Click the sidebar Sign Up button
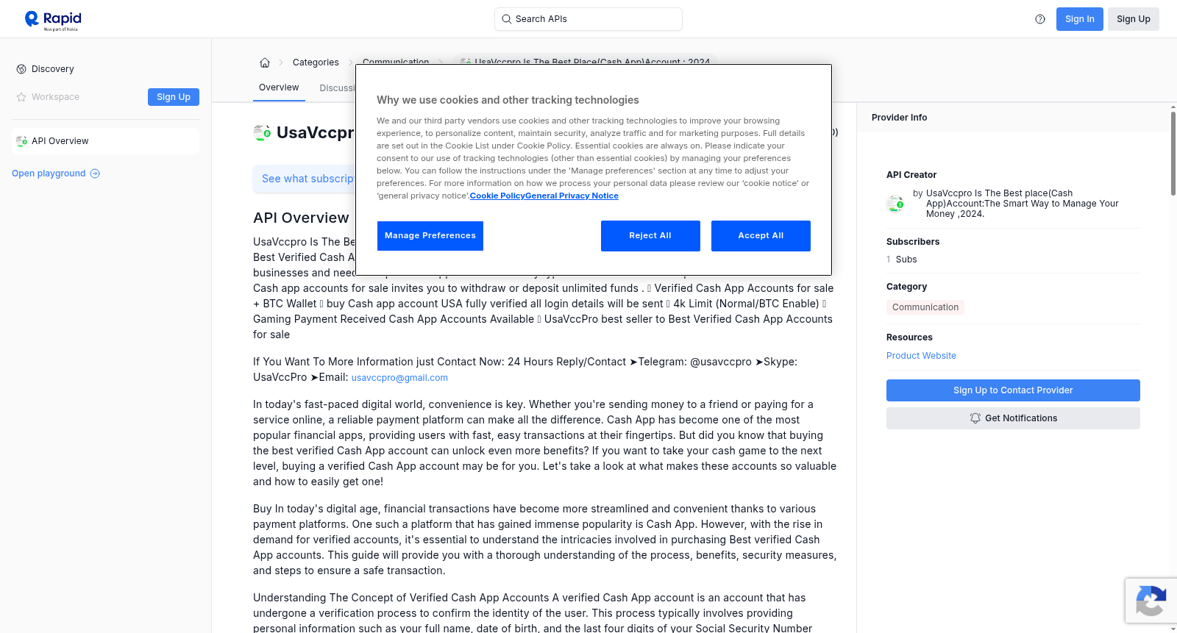The image size is (1177, 633). pos(174,97)
